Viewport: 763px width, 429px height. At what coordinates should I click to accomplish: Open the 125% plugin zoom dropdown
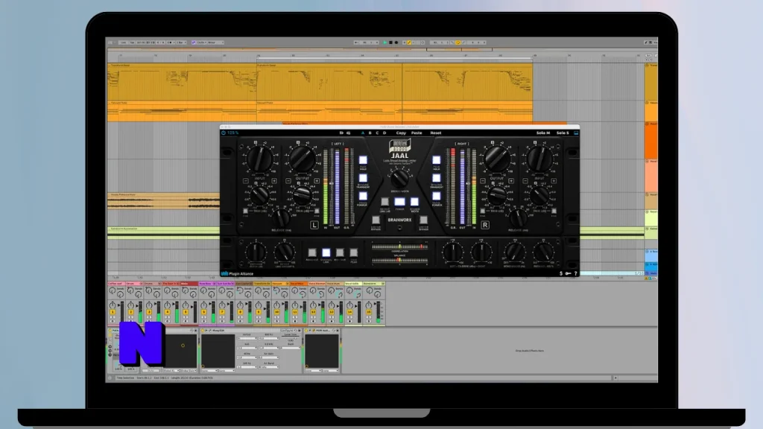(233, 133)
